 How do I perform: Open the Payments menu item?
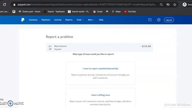[x=46, y=20]
